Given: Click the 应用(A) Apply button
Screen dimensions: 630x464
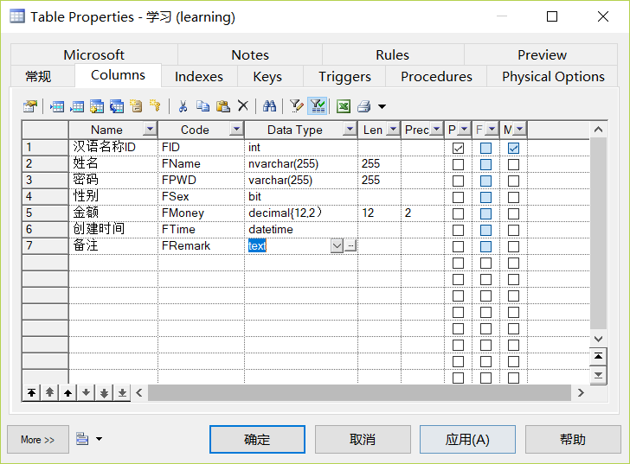Looking at the screenshot, I should (467, 440).
